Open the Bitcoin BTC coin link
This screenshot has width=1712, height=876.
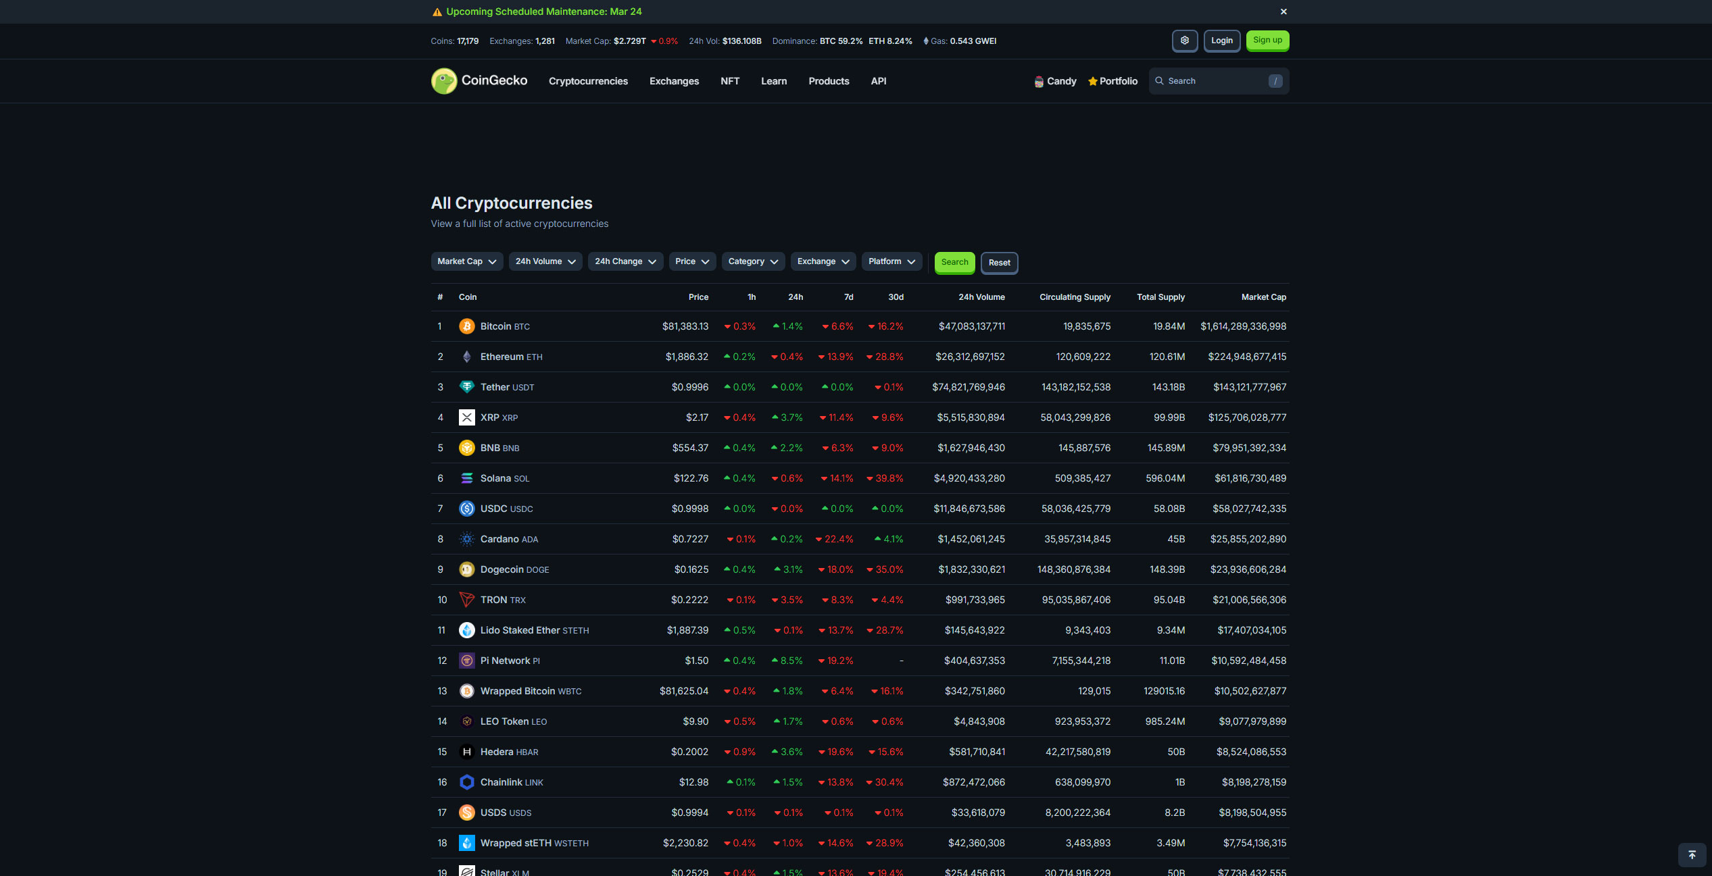(505, 326)
